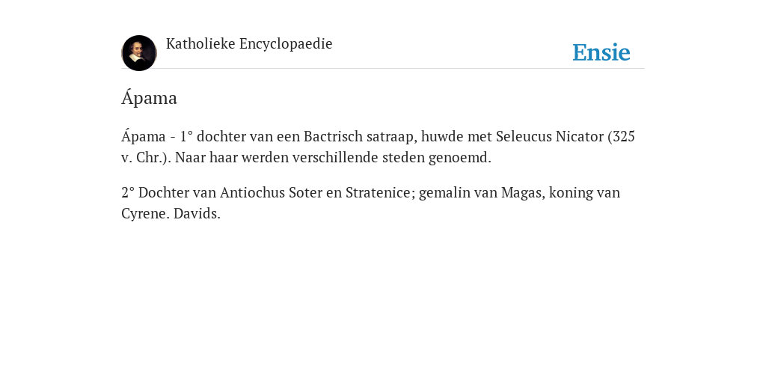766x383 pixels.
Task: Click the word Encyclopaedie in the header
Action: (286, 44)
